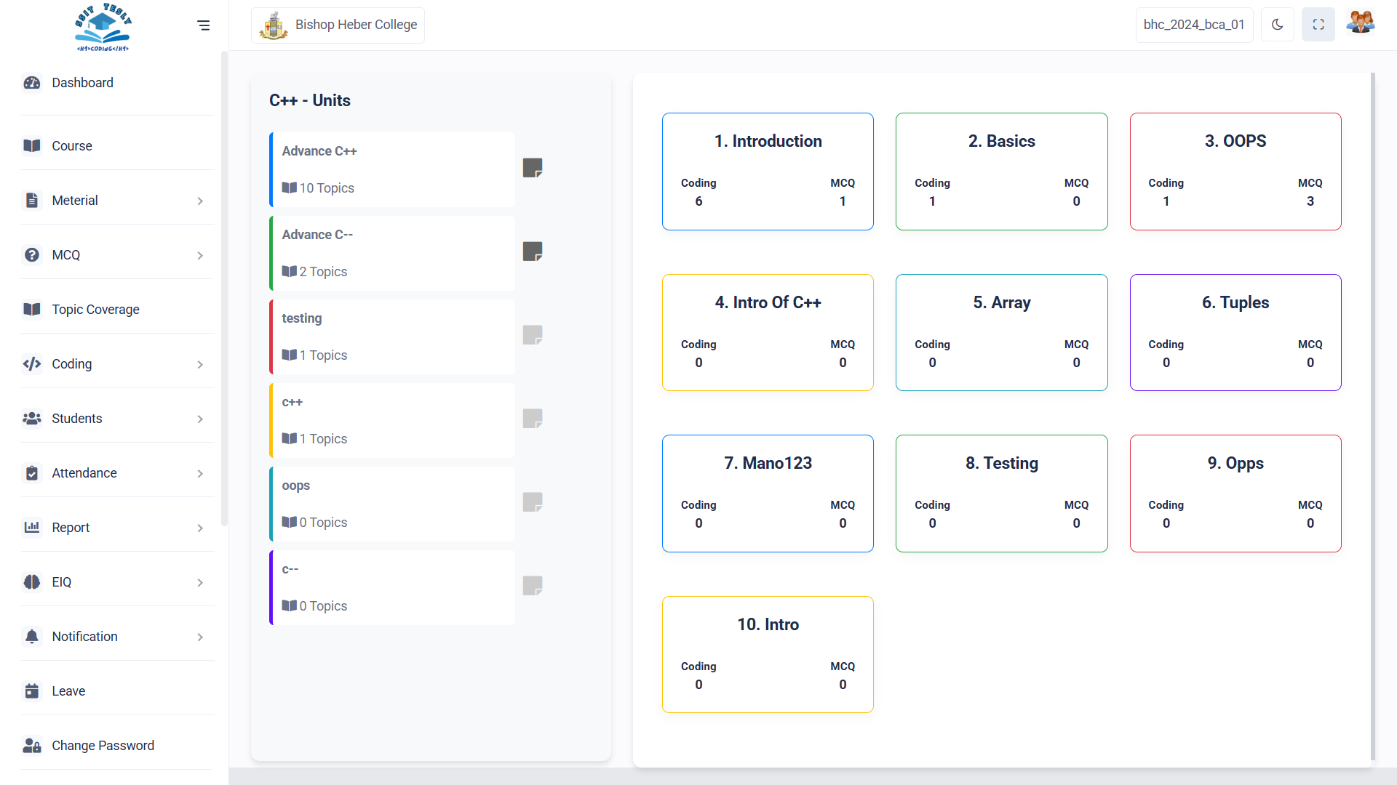Expand the Students submenu chevron

click(200, 419)
